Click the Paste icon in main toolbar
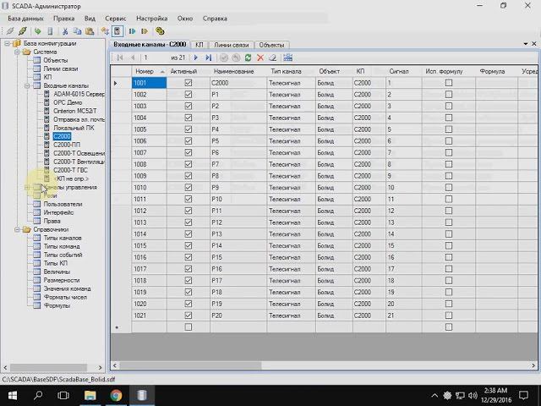Image resolution: width=541 pixels, height=406 pixels. [x=90, y=31]
